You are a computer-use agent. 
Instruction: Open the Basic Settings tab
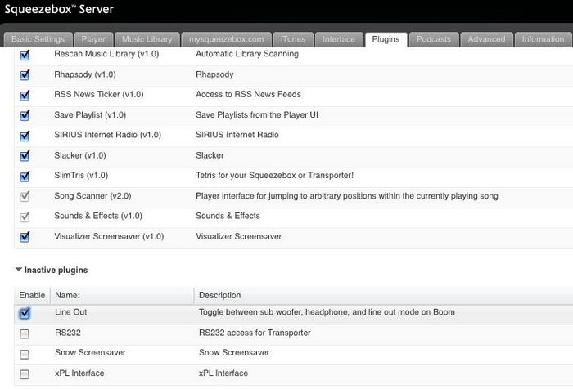38,39
